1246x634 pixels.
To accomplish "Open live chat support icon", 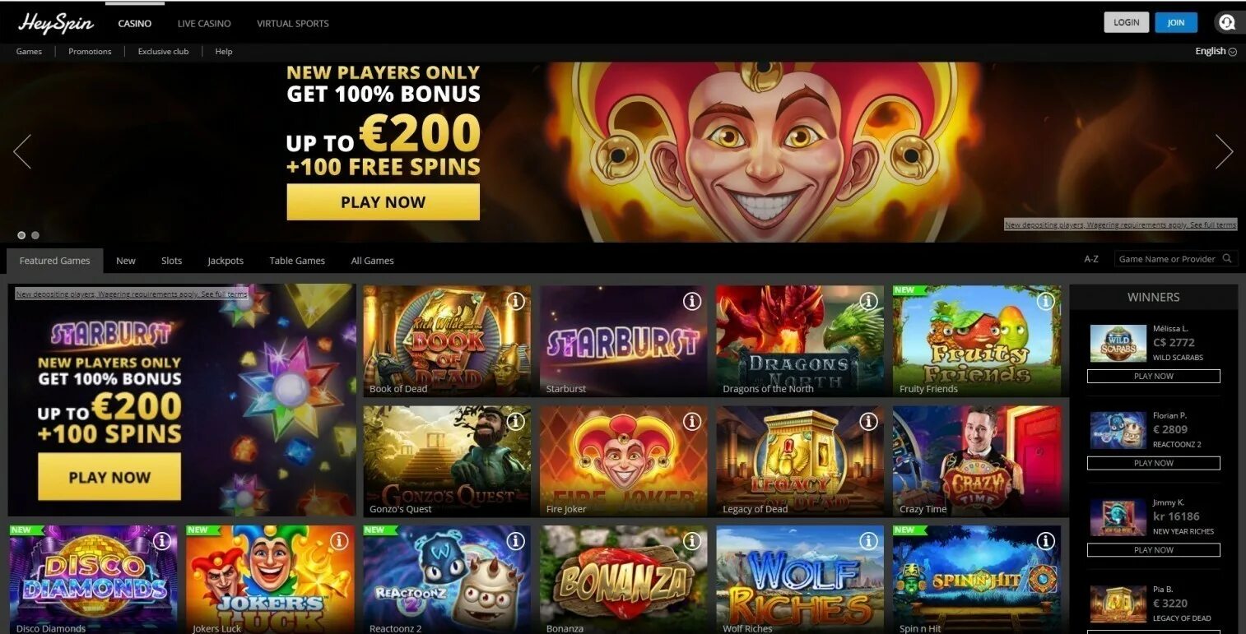I will (x=1227, y=22).
